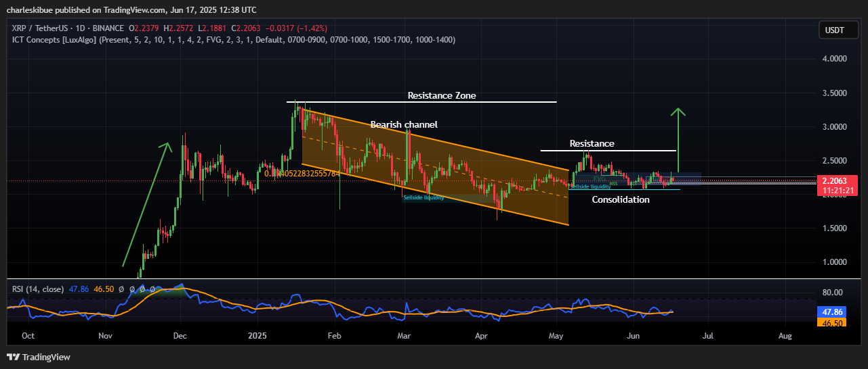Select the Consolidation text annotation

[621, 199]
